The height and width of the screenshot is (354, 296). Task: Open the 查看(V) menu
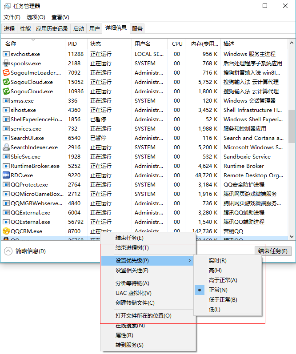60,17
